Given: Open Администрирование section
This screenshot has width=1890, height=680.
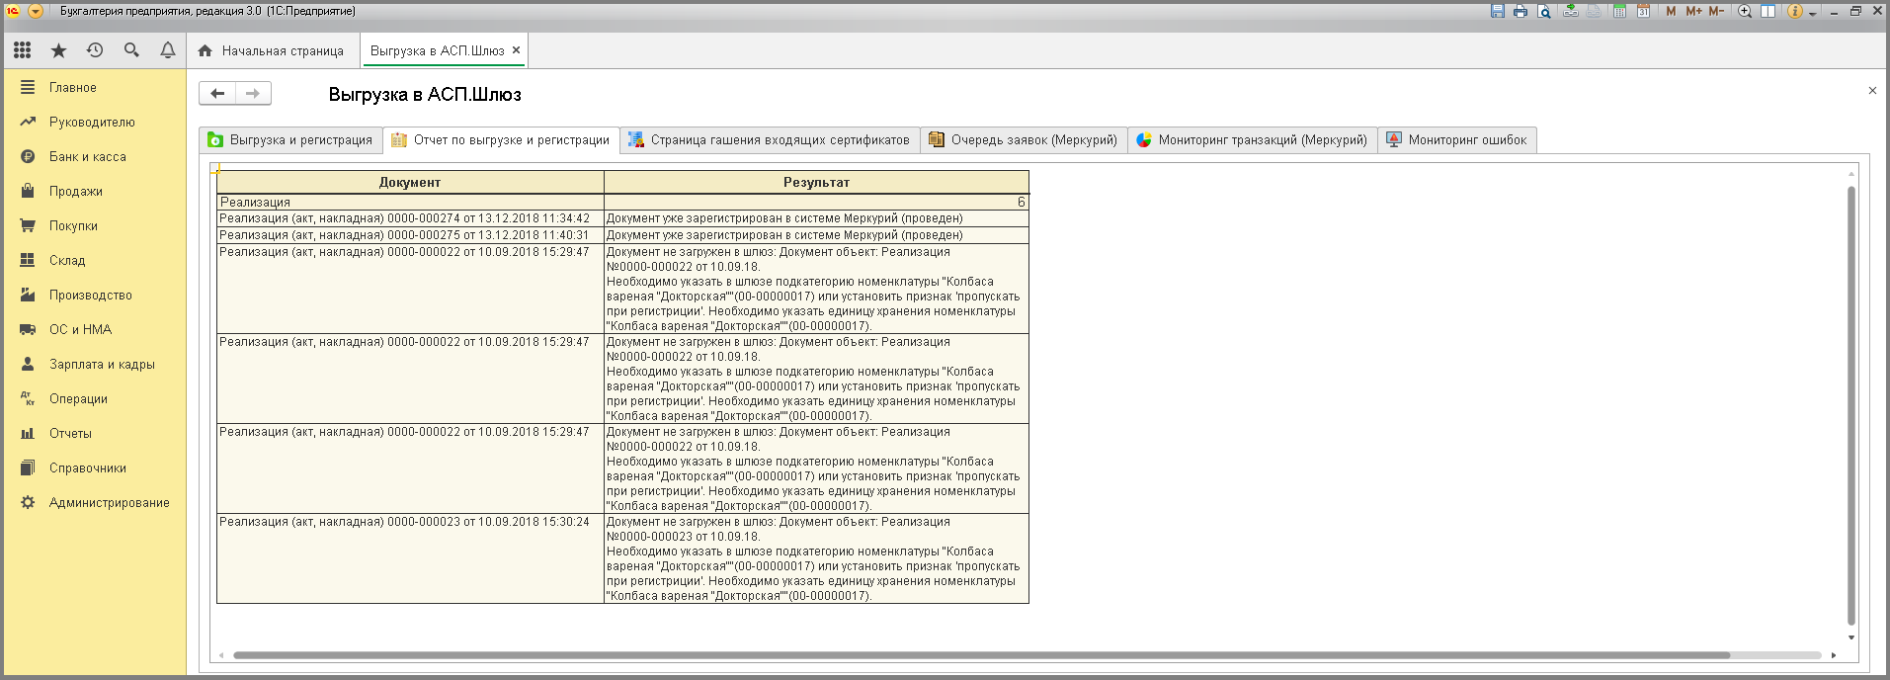Looking at the screenshot, I should tap(95, 502).
